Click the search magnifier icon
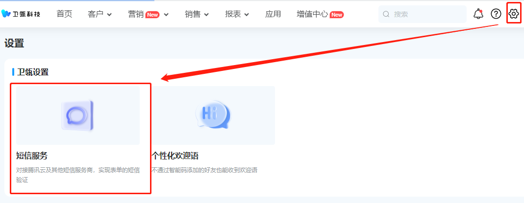Image resolution: width=524 pixels, height=203 pixels. pos(386,14)
